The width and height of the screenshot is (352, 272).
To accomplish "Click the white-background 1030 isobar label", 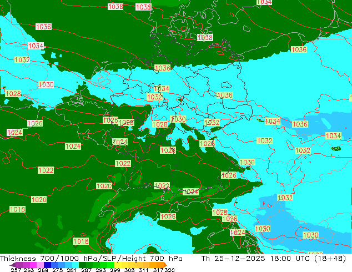I will [46, 84].
